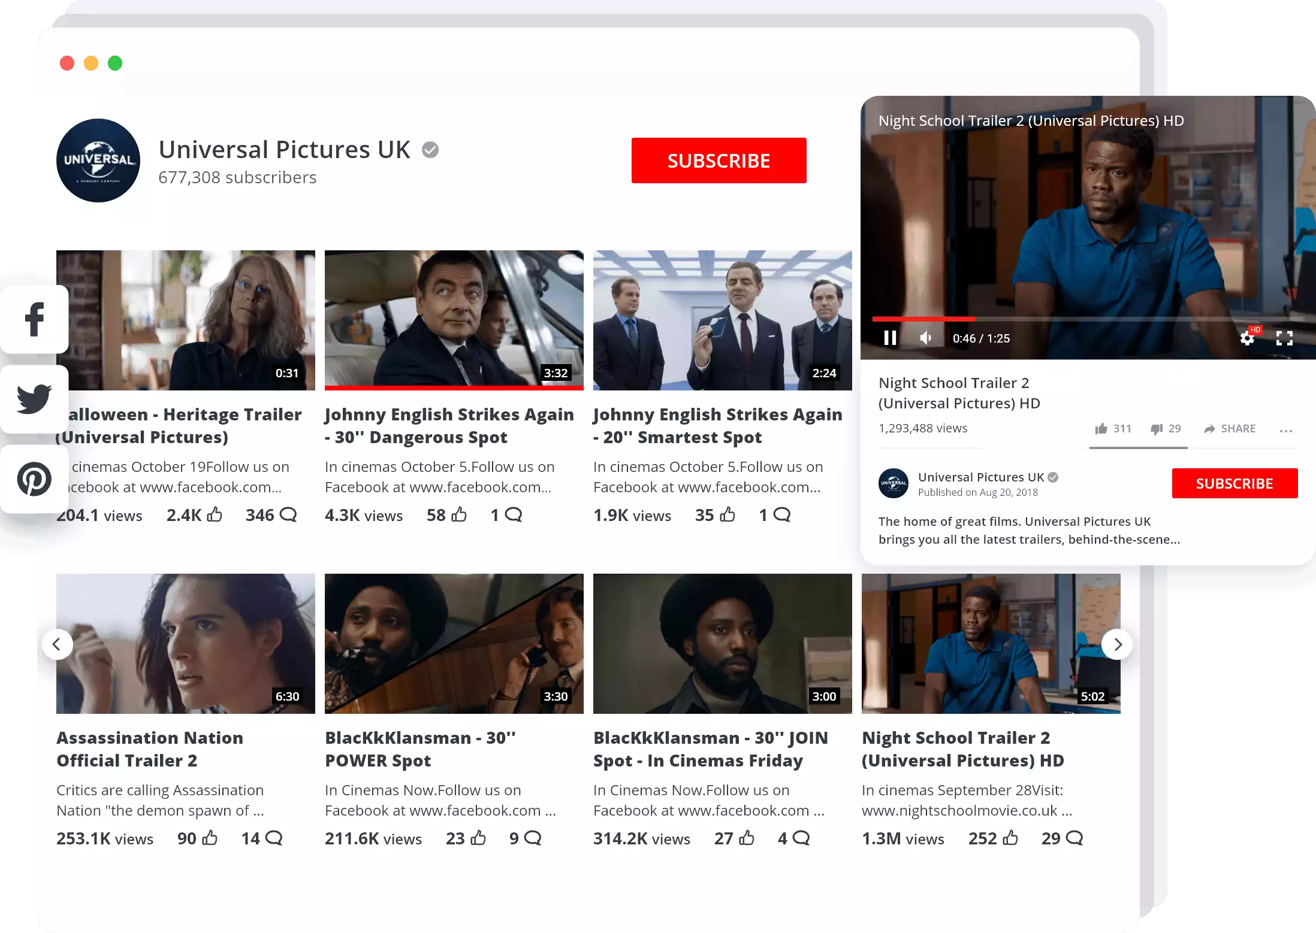Click Universal Pictures UK name in video panel

coord(981,477)
